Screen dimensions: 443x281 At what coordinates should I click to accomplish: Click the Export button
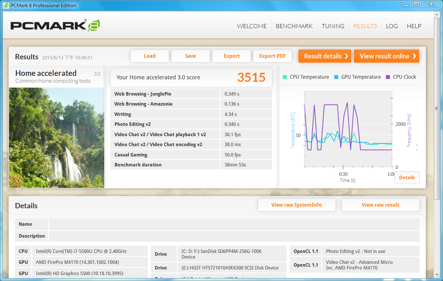pyautogui.click(x=232, y=56)
